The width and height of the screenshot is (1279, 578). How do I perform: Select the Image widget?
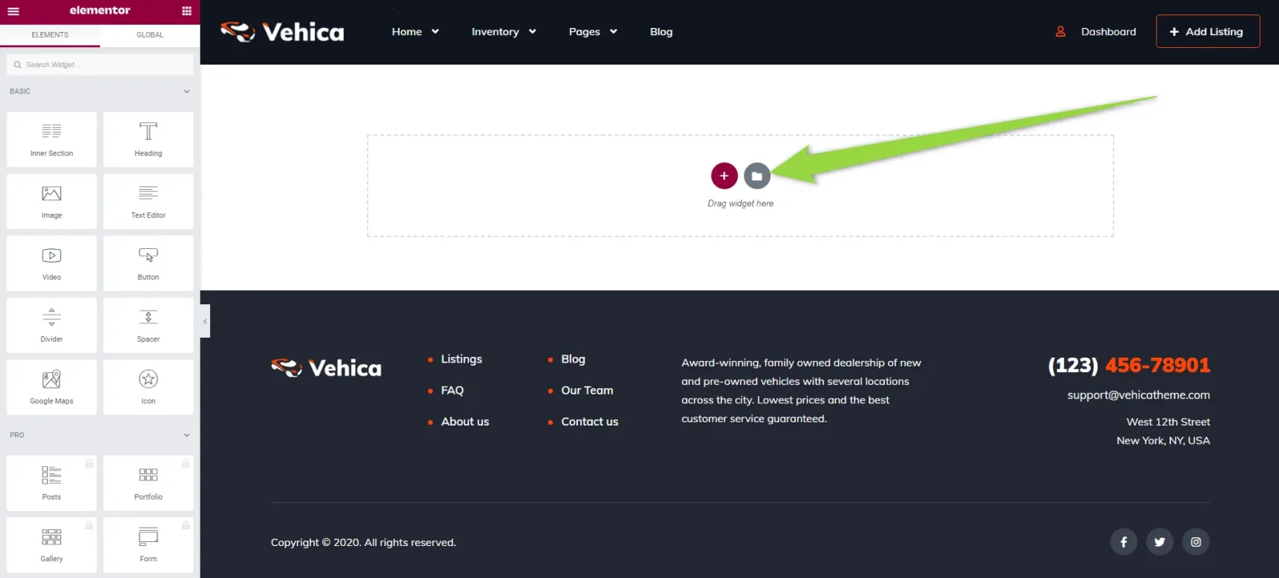(x=52, y=201)
